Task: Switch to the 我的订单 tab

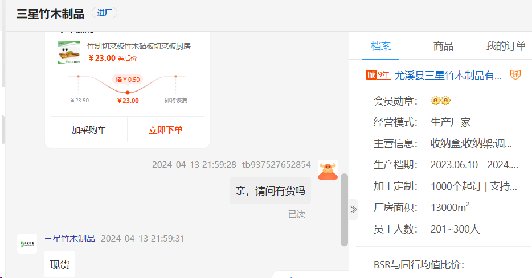Action: [506, 46]
